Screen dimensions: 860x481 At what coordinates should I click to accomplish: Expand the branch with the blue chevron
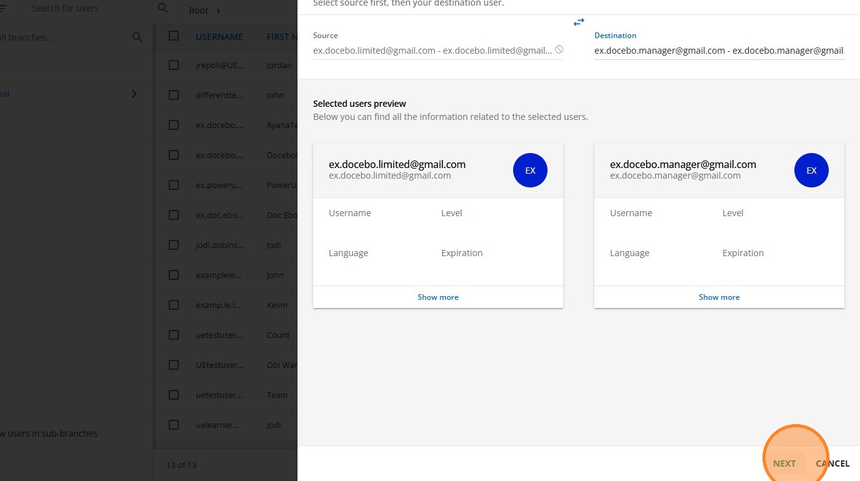click(134, 94)
